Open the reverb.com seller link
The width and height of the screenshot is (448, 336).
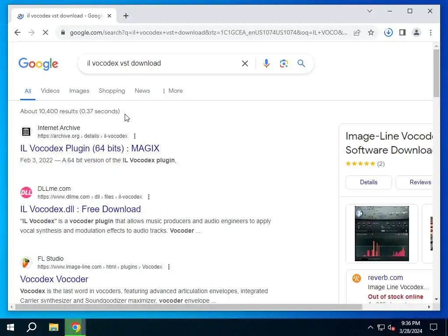click(x=385, y=278)
